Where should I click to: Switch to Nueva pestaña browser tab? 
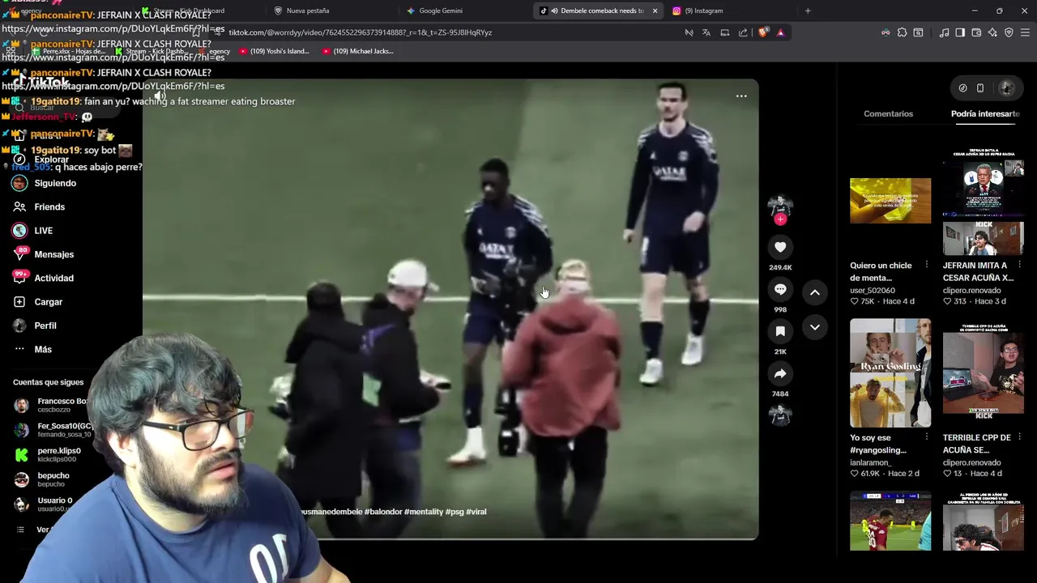333,11
